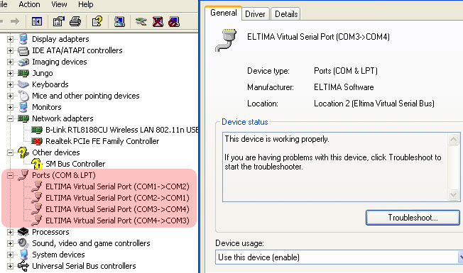Click the device status scroll-down arrow
This screenshot has width=463, height=273.
click(453, 194)
